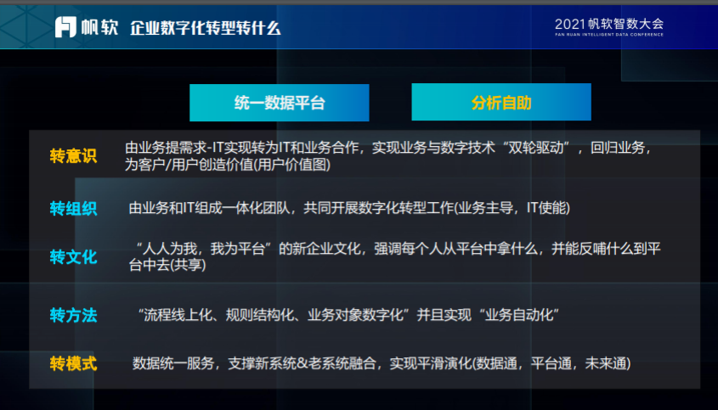The width and height of the screenshot is (718, 410).
Task: Click the 数据统一服务 mode description
Action: tap(382, 363)
